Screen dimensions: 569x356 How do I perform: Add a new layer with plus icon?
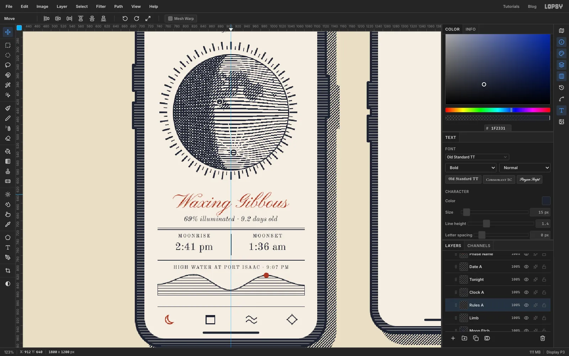click(x=453, y=338)
